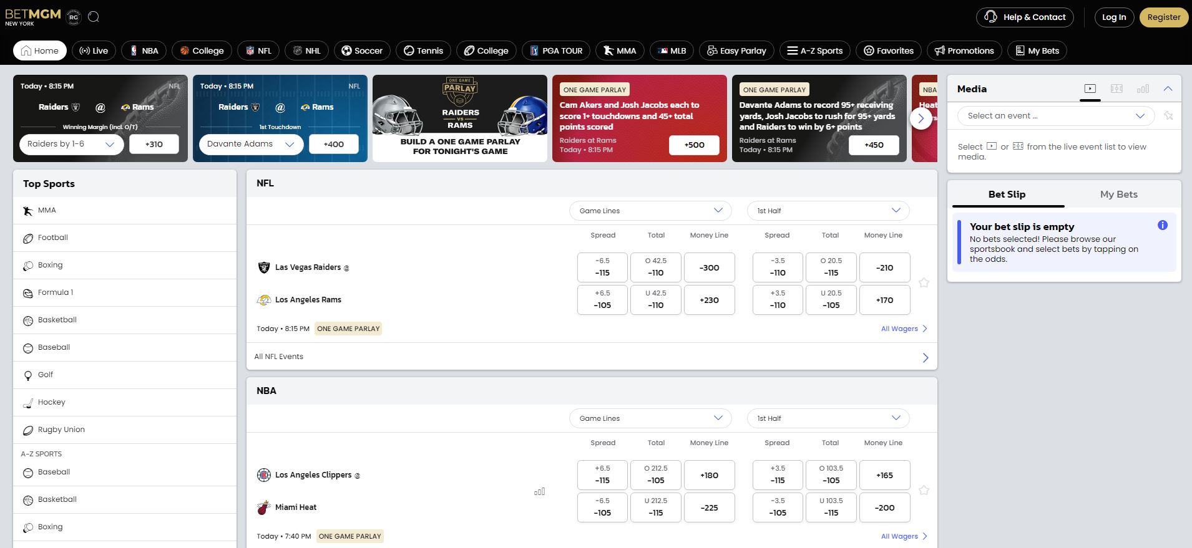
Task: Open the PGA TOUR tab
Action: (x=556, y=51)
